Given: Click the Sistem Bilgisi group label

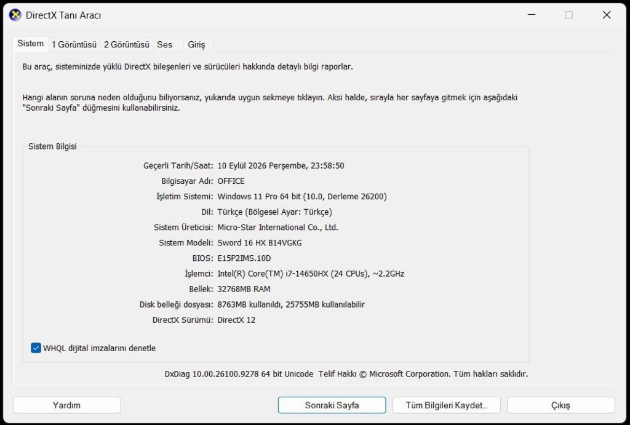Looking at the screenshot, I should pyautogui.click(x=52, y=146).
